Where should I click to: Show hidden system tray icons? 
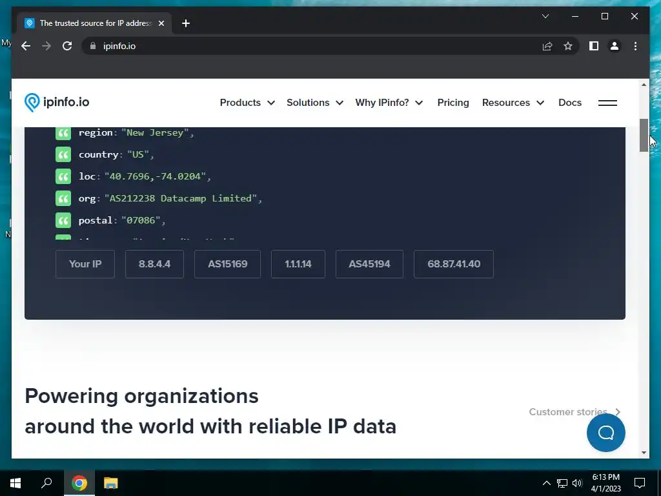(x=546, y=483)
